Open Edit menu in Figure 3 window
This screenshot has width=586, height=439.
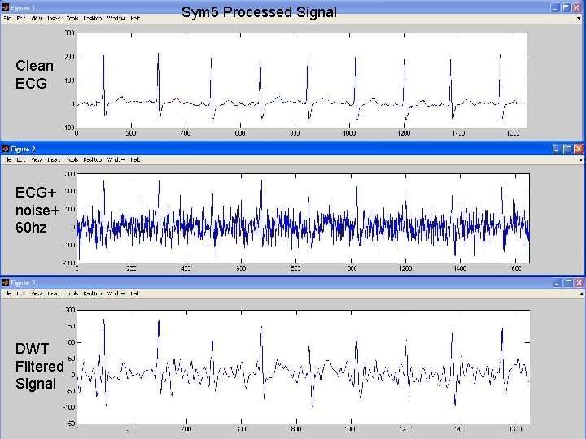[21, 293]
